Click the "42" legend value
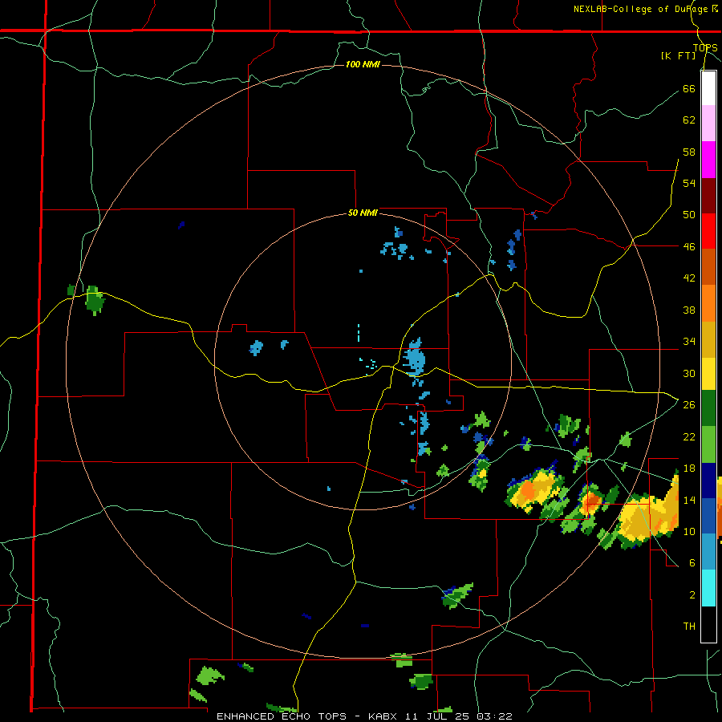Screen dimensions: 722x722 tap(689, 278)
